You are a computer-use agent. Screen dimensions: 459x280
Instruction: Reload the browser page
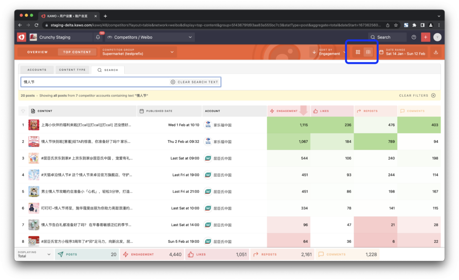click(x=36, y=25)
